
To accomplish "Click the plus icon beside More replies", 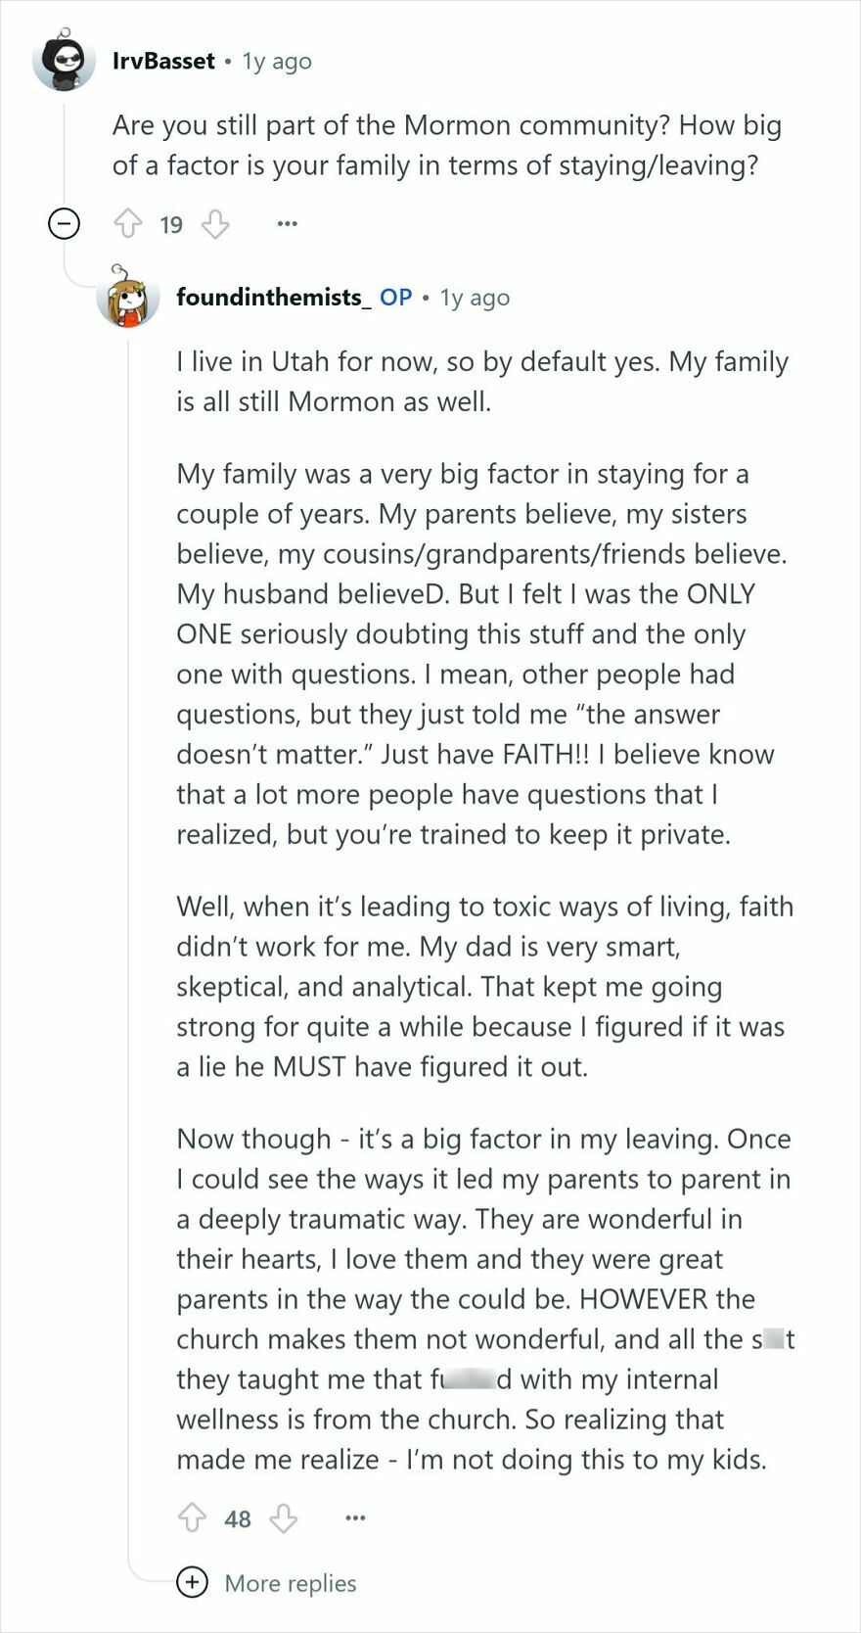I will pyautogui.click(x=193, y=1582).
